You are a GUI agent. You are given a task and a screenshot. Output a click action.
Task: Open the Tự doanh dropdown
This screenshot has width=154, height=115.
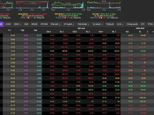click(98, 24)
